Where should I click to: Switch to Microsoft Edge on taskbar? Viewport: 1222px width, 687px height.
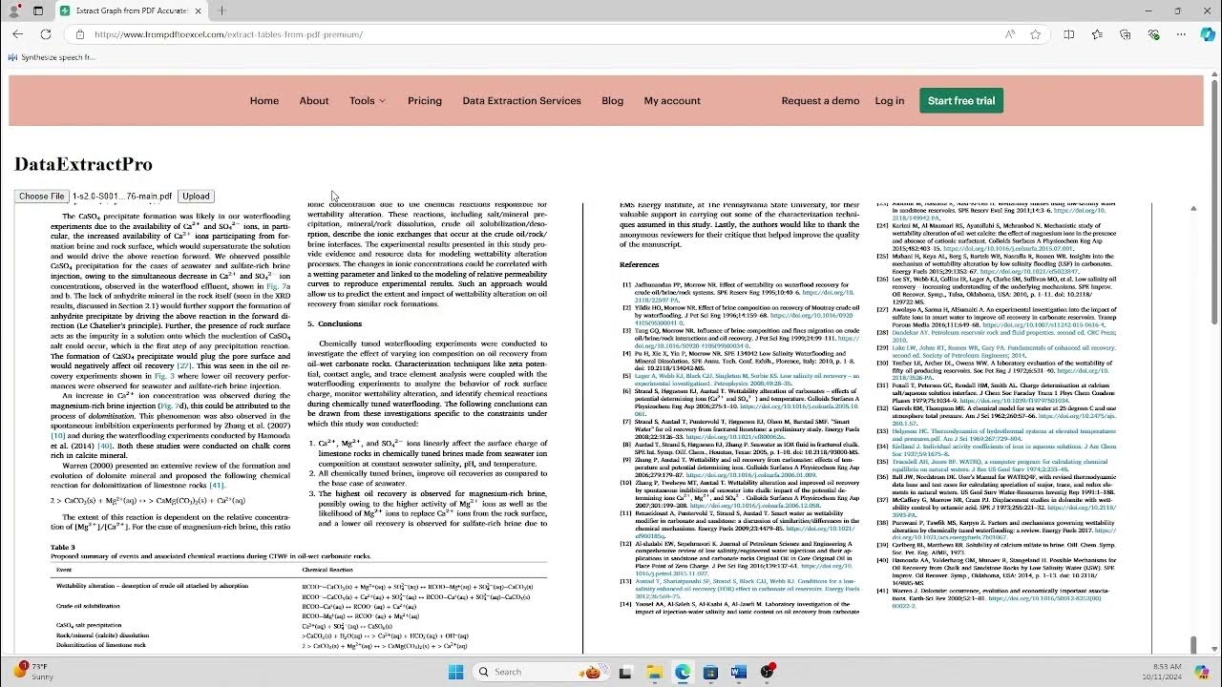(683, 672)
